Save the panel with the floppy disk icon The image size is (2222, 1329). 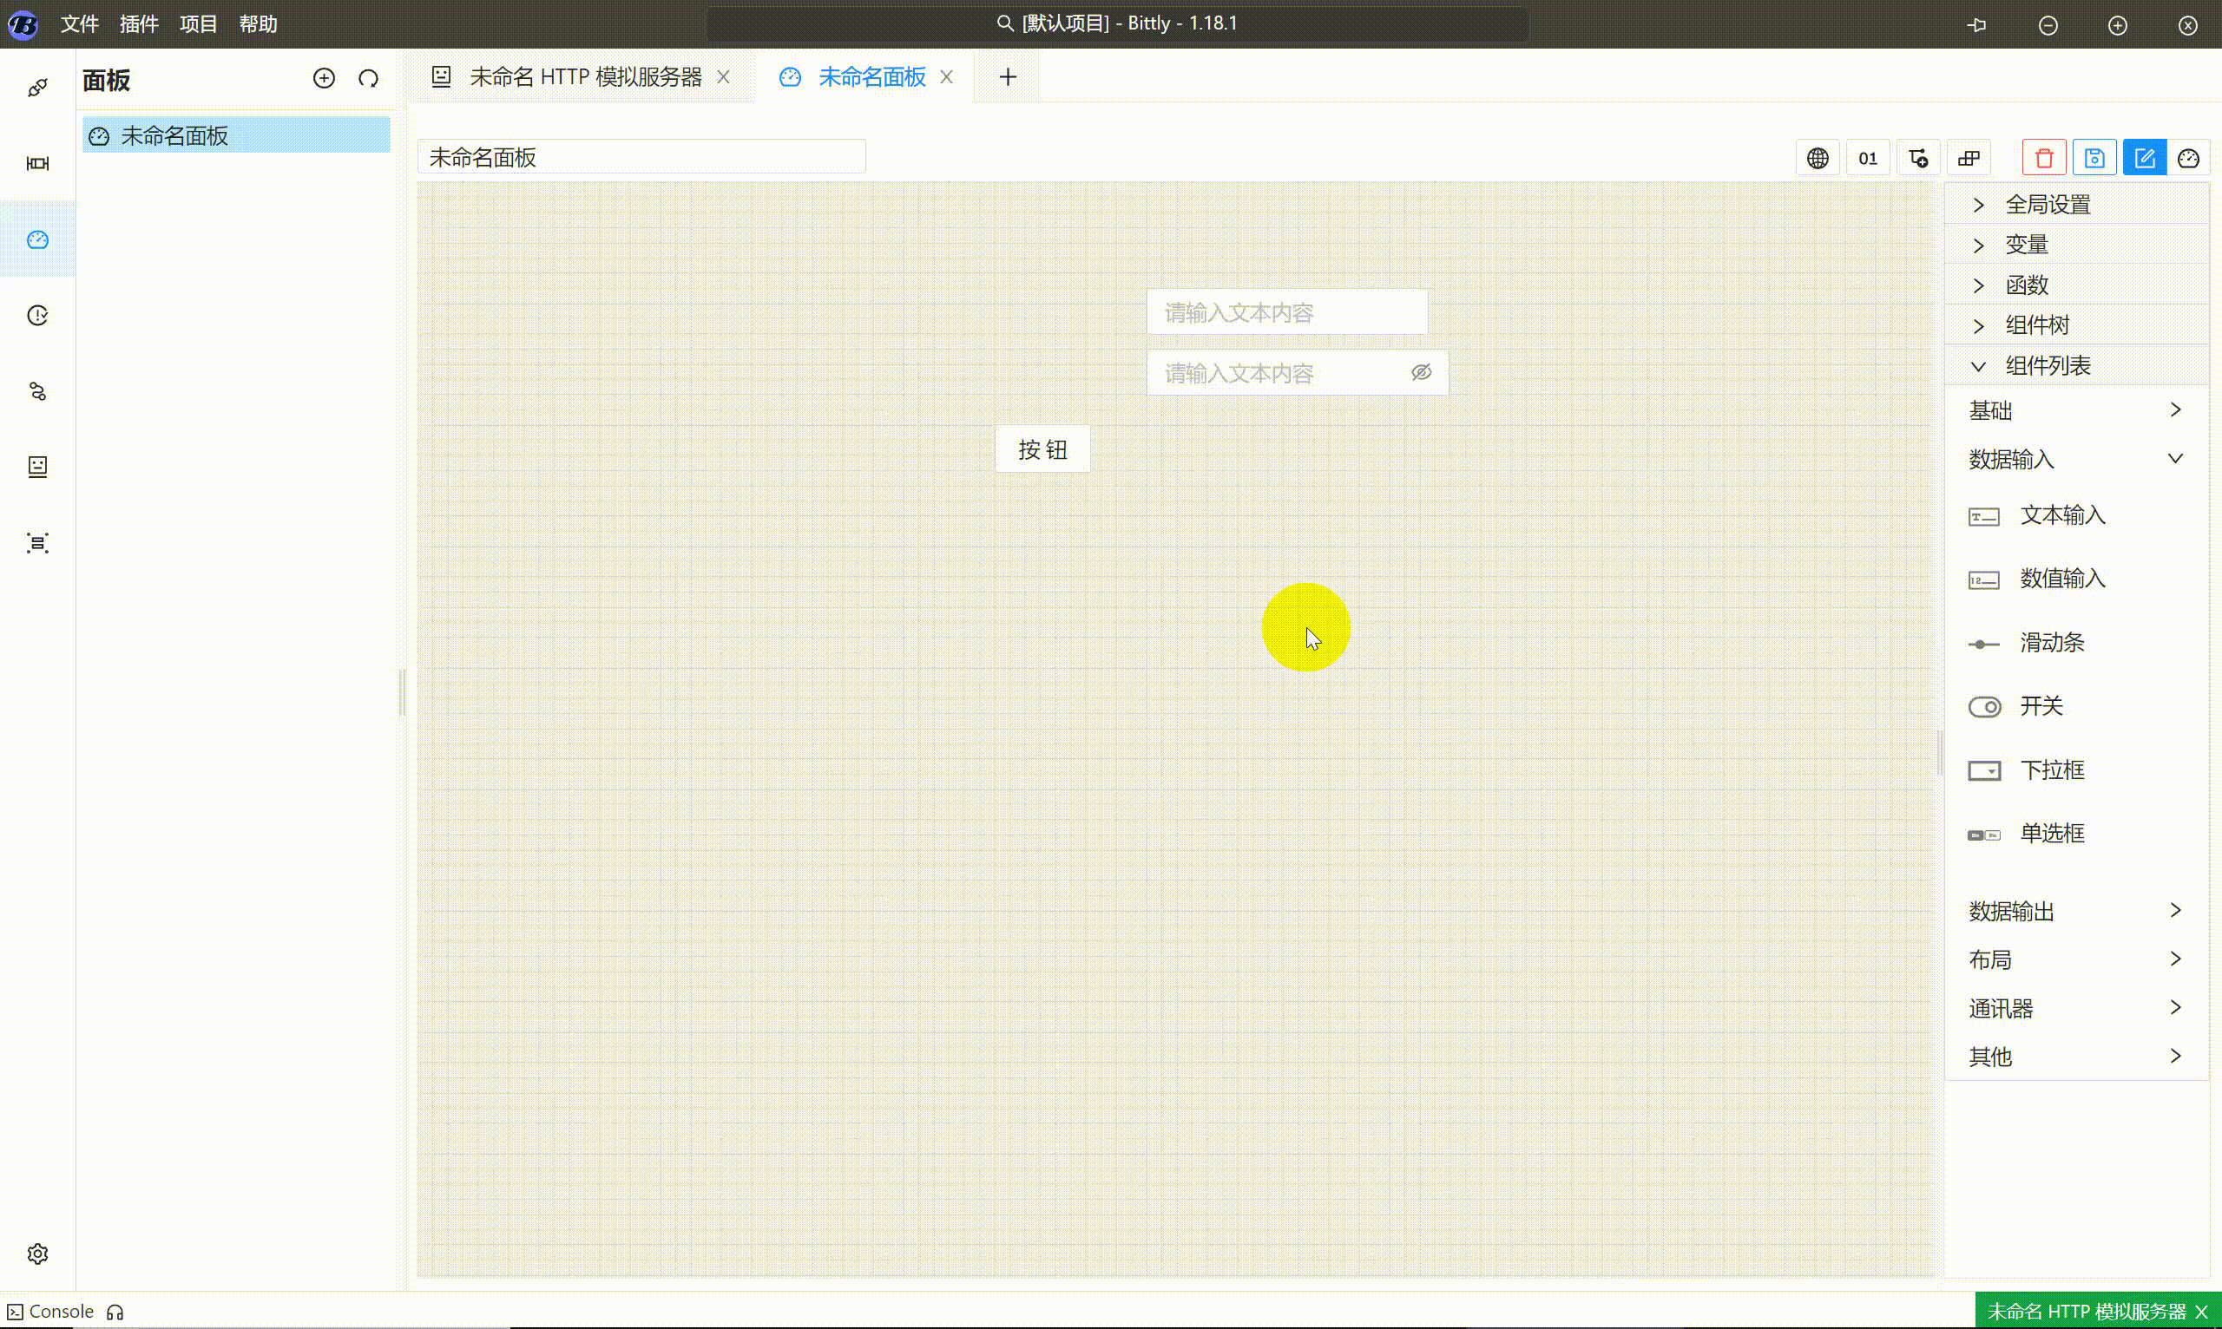click(x=2095, y=157)
